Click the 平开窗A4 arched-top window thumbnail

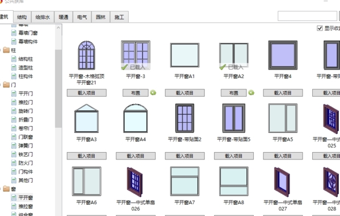[136, 118]
